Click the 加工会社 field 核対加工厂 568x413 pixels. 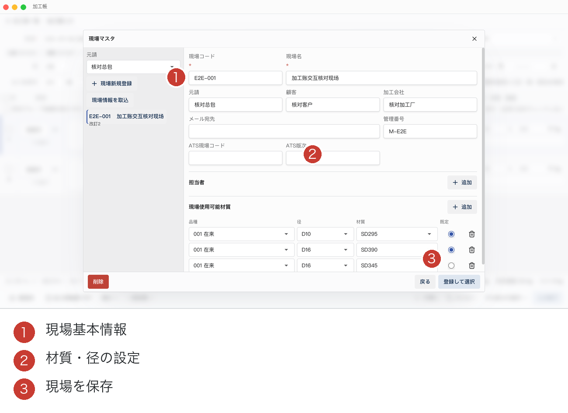click(x=430, y=105)
